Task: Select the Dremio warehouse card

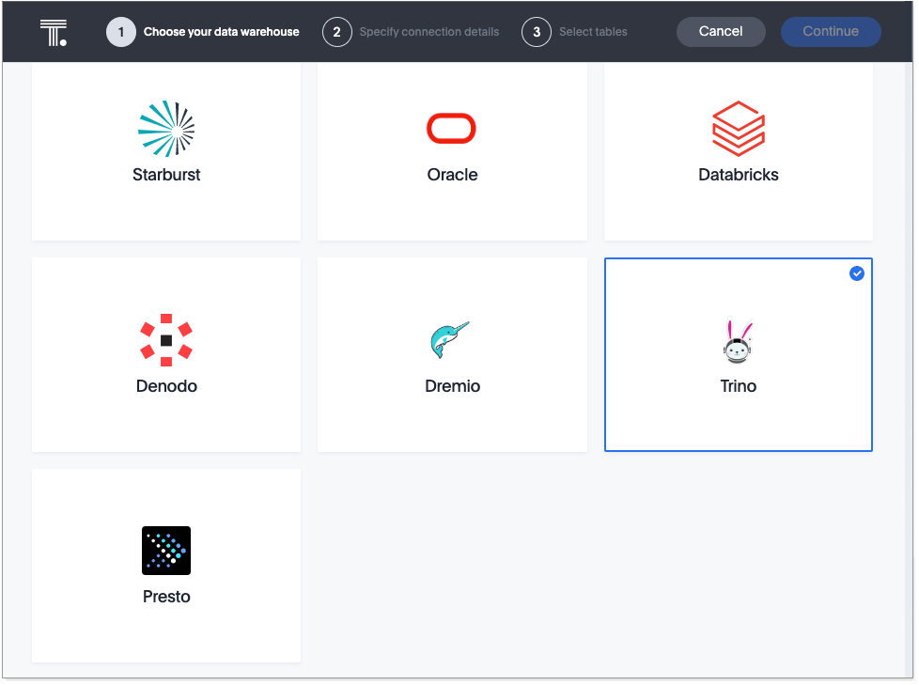Action: (x=452, y=354)
